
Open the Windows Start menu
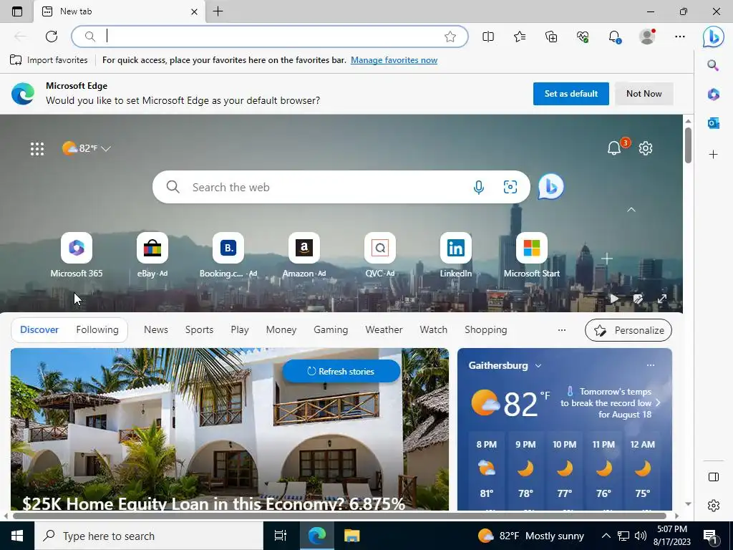[x=17, y=536]
